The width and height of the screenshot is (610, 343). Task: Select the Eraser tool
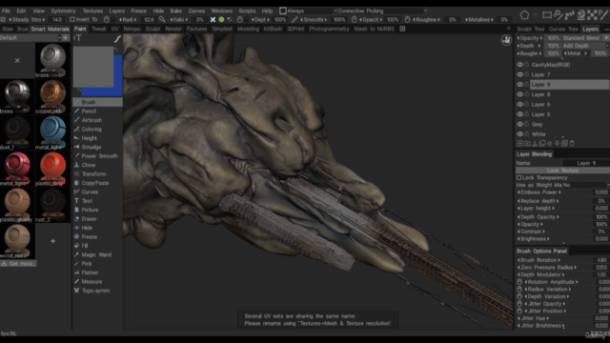coord(97,218)
